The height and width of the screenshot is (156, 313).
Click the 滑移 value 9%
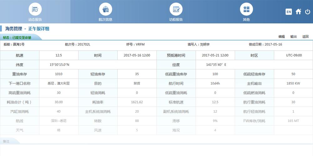(x=215, y=121)
